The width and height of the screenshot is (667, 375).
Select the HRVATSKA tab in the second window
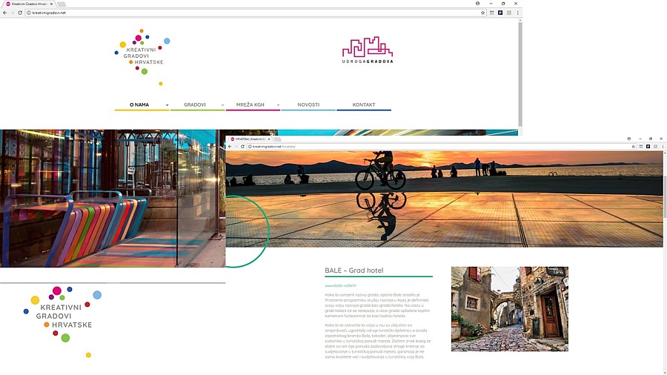pyautogui.click(x=250, y=139)
